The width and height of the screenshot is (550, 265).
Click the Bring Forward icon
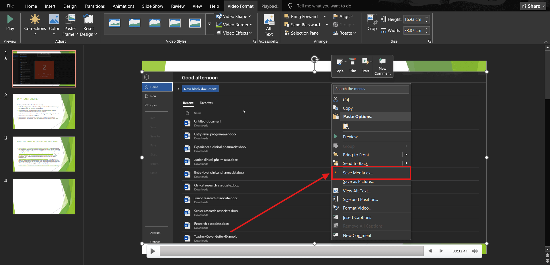pyautogui.click(x=286, y=16)
